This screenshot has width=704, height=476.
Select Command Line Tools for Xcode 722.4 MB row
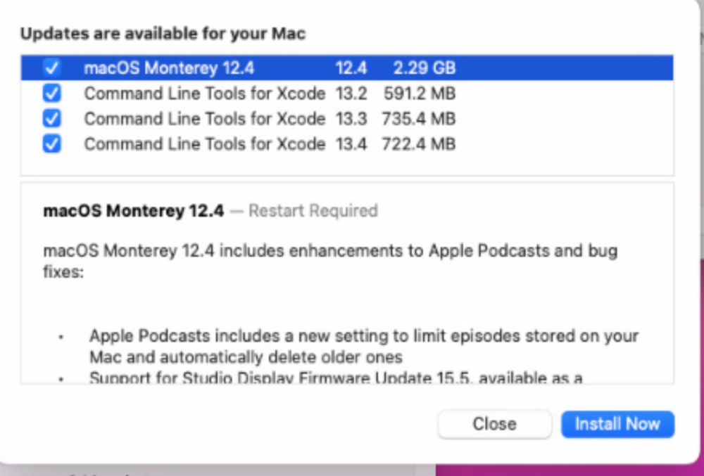click(x=346, y=144)
